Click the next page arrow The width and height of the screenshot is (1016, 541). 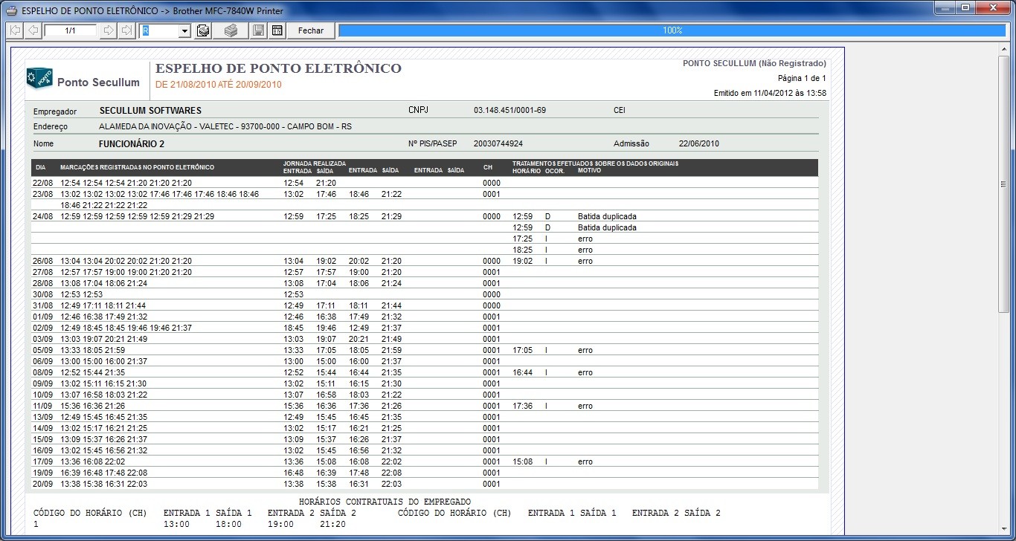click(109, 30)
